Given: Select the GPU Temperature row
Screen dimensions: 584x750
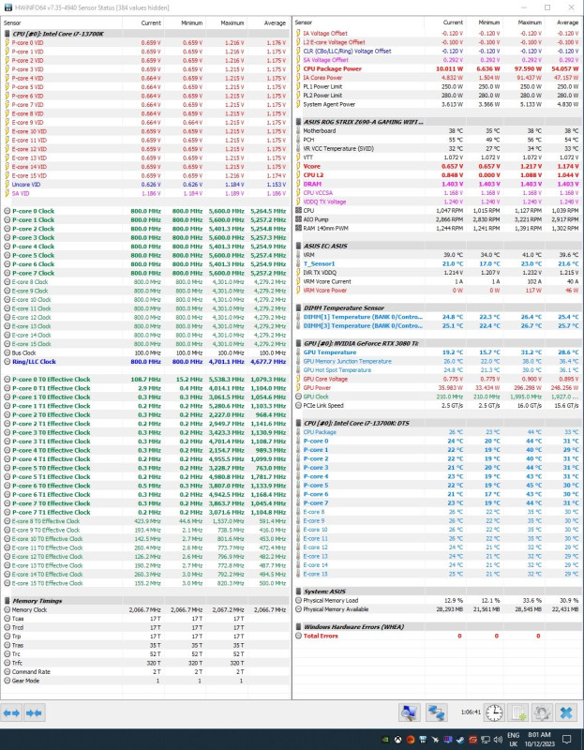Looking at the screenshot, I should [437, 352].
